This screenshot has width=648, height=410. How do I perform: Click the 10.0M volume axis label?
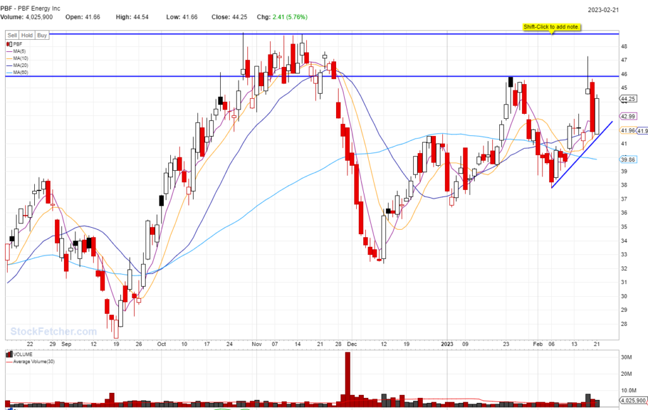[x=628, y=390]
